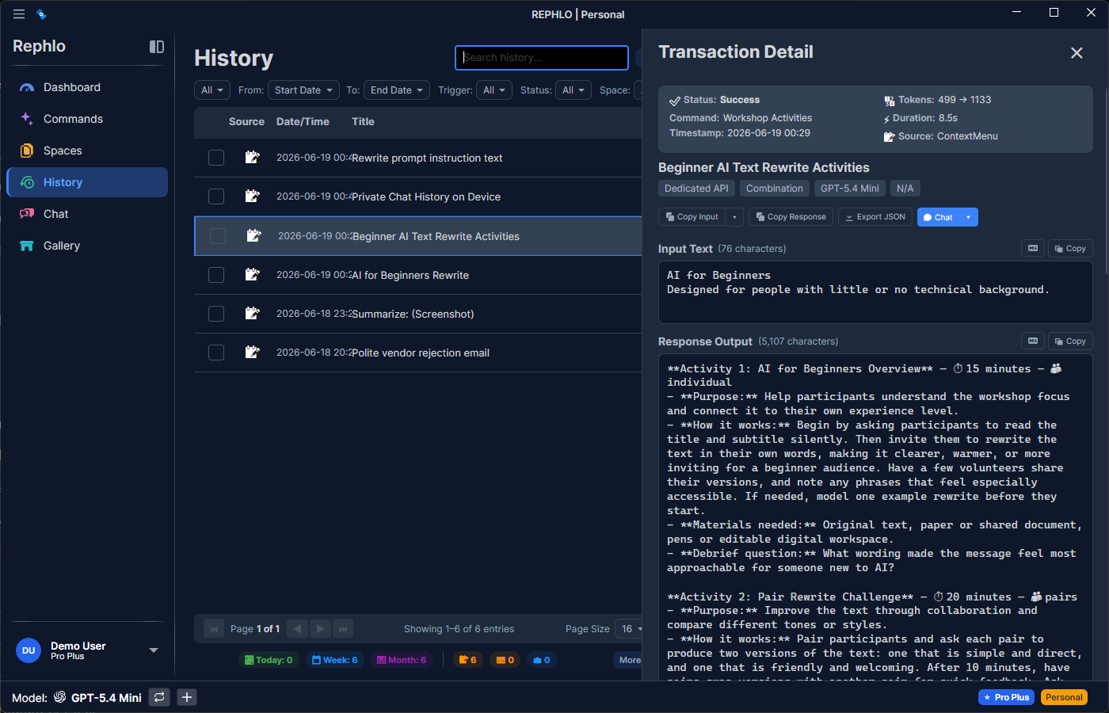Open the Status filter dropdown

[x=574, y=90]
